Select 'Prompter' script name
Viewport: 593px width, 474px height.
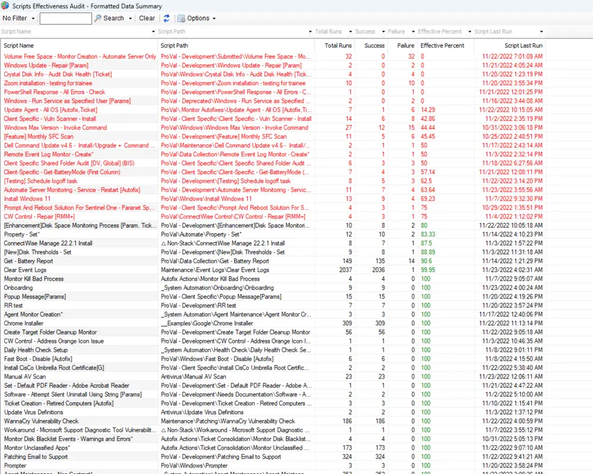[x=15, y=466]
